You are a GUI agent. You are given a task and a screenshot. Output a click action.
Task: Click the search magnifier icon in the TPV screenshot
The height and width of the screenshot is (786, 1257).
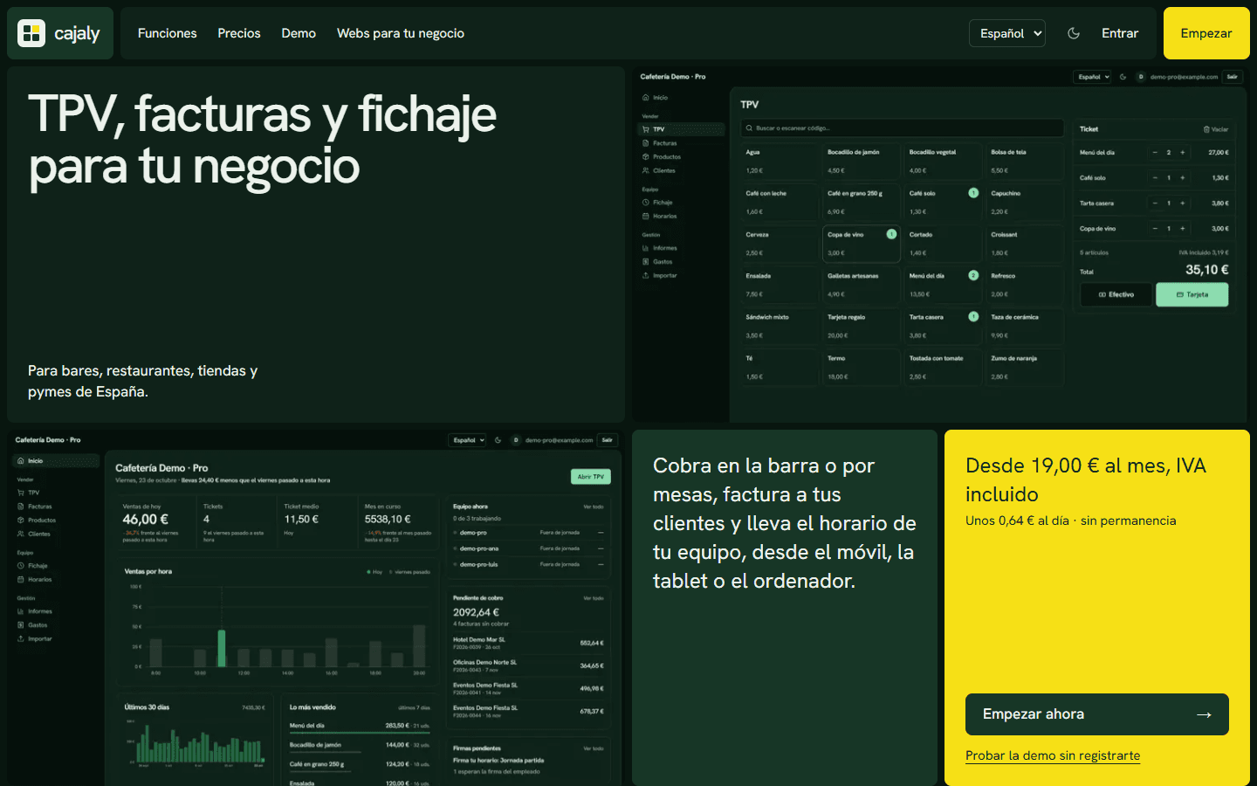coord(749,128)
